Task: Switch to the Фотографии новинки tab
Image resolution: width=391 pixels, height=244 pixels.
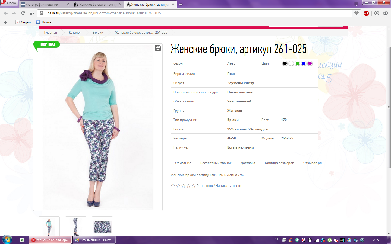Action: coord(45,4)
